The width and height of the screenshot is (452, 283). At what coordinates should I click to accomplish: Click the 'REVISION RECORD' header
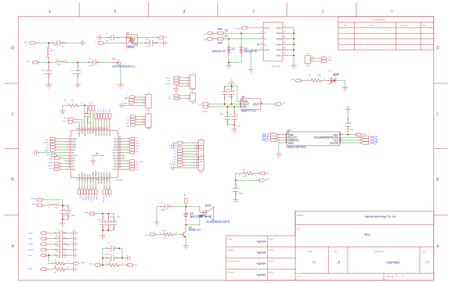(379, 20)
